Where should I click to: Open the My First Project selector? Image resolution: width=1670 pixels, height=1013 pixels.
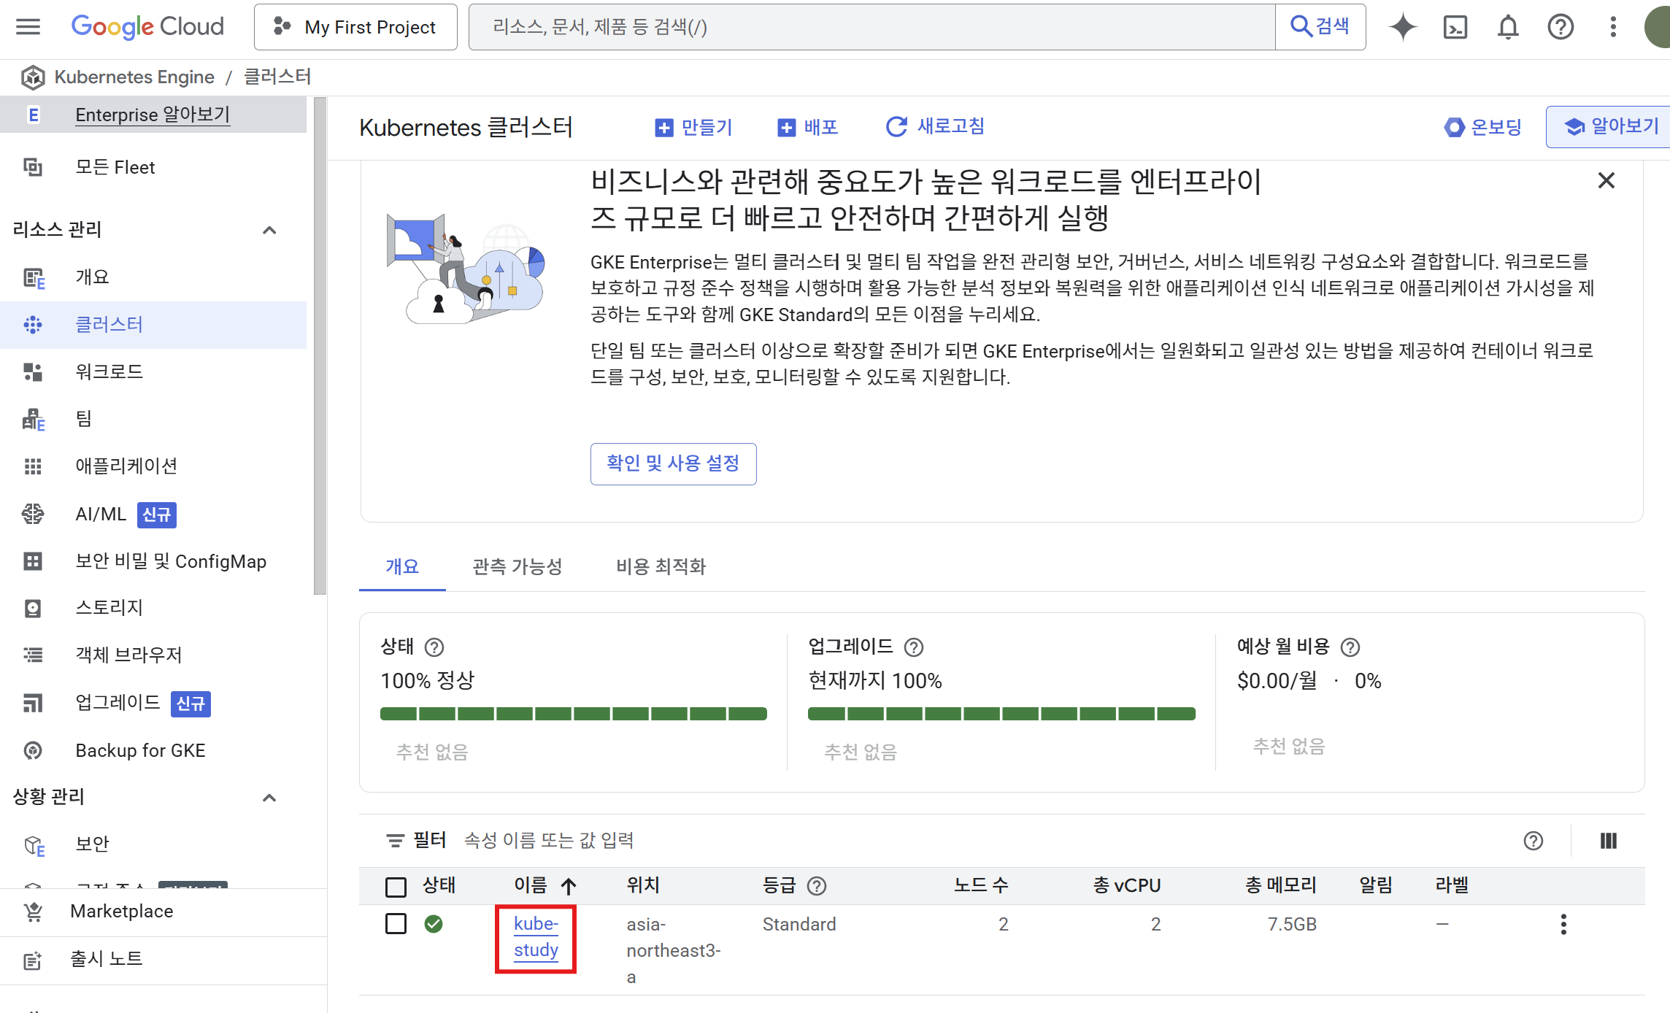coord(355,27)
